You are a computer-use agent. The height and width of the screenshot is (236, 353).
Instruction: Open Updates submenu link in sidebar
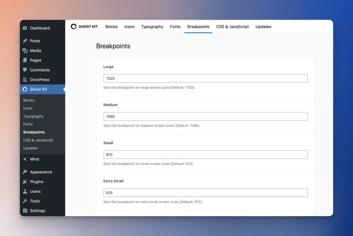point(30,148)
